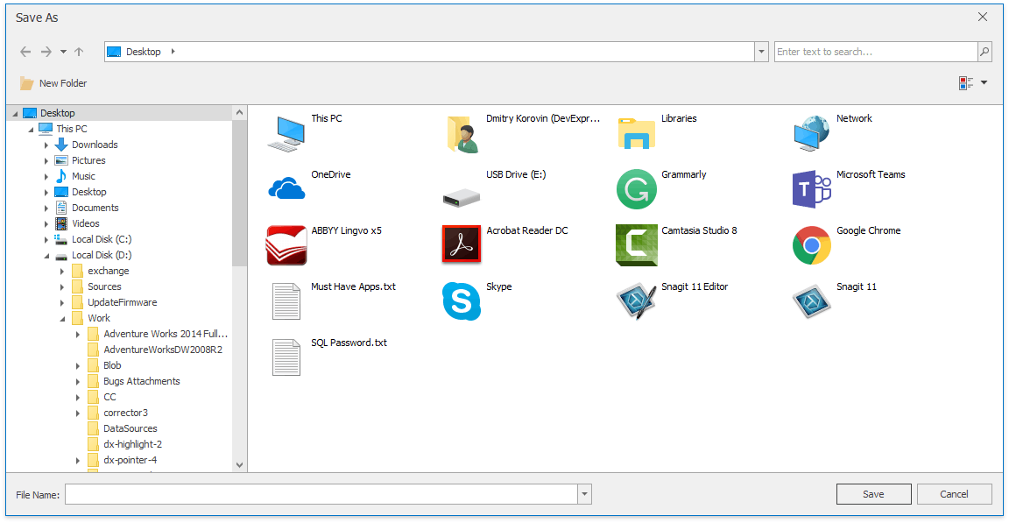Select the Google Chrome icon
Viewport: 1009px width, 523px height.
[811, 245]
